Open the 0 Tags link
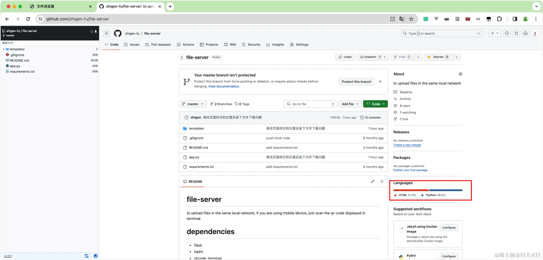This screenshot has height=260, width=543. pos(242,104)
